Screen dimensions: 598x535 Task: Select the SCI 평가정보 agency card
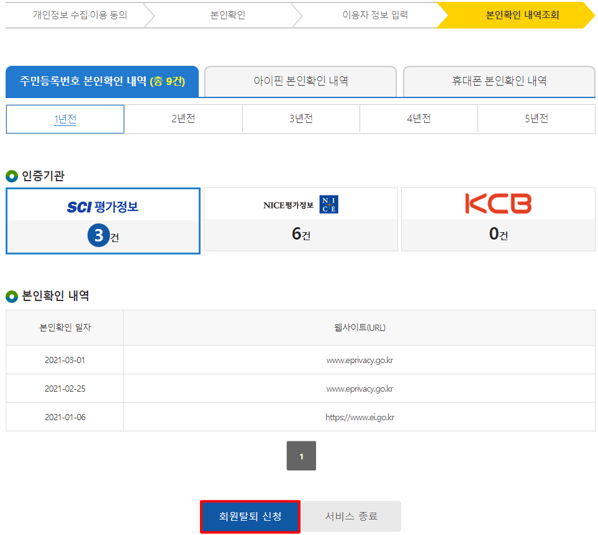102,219
